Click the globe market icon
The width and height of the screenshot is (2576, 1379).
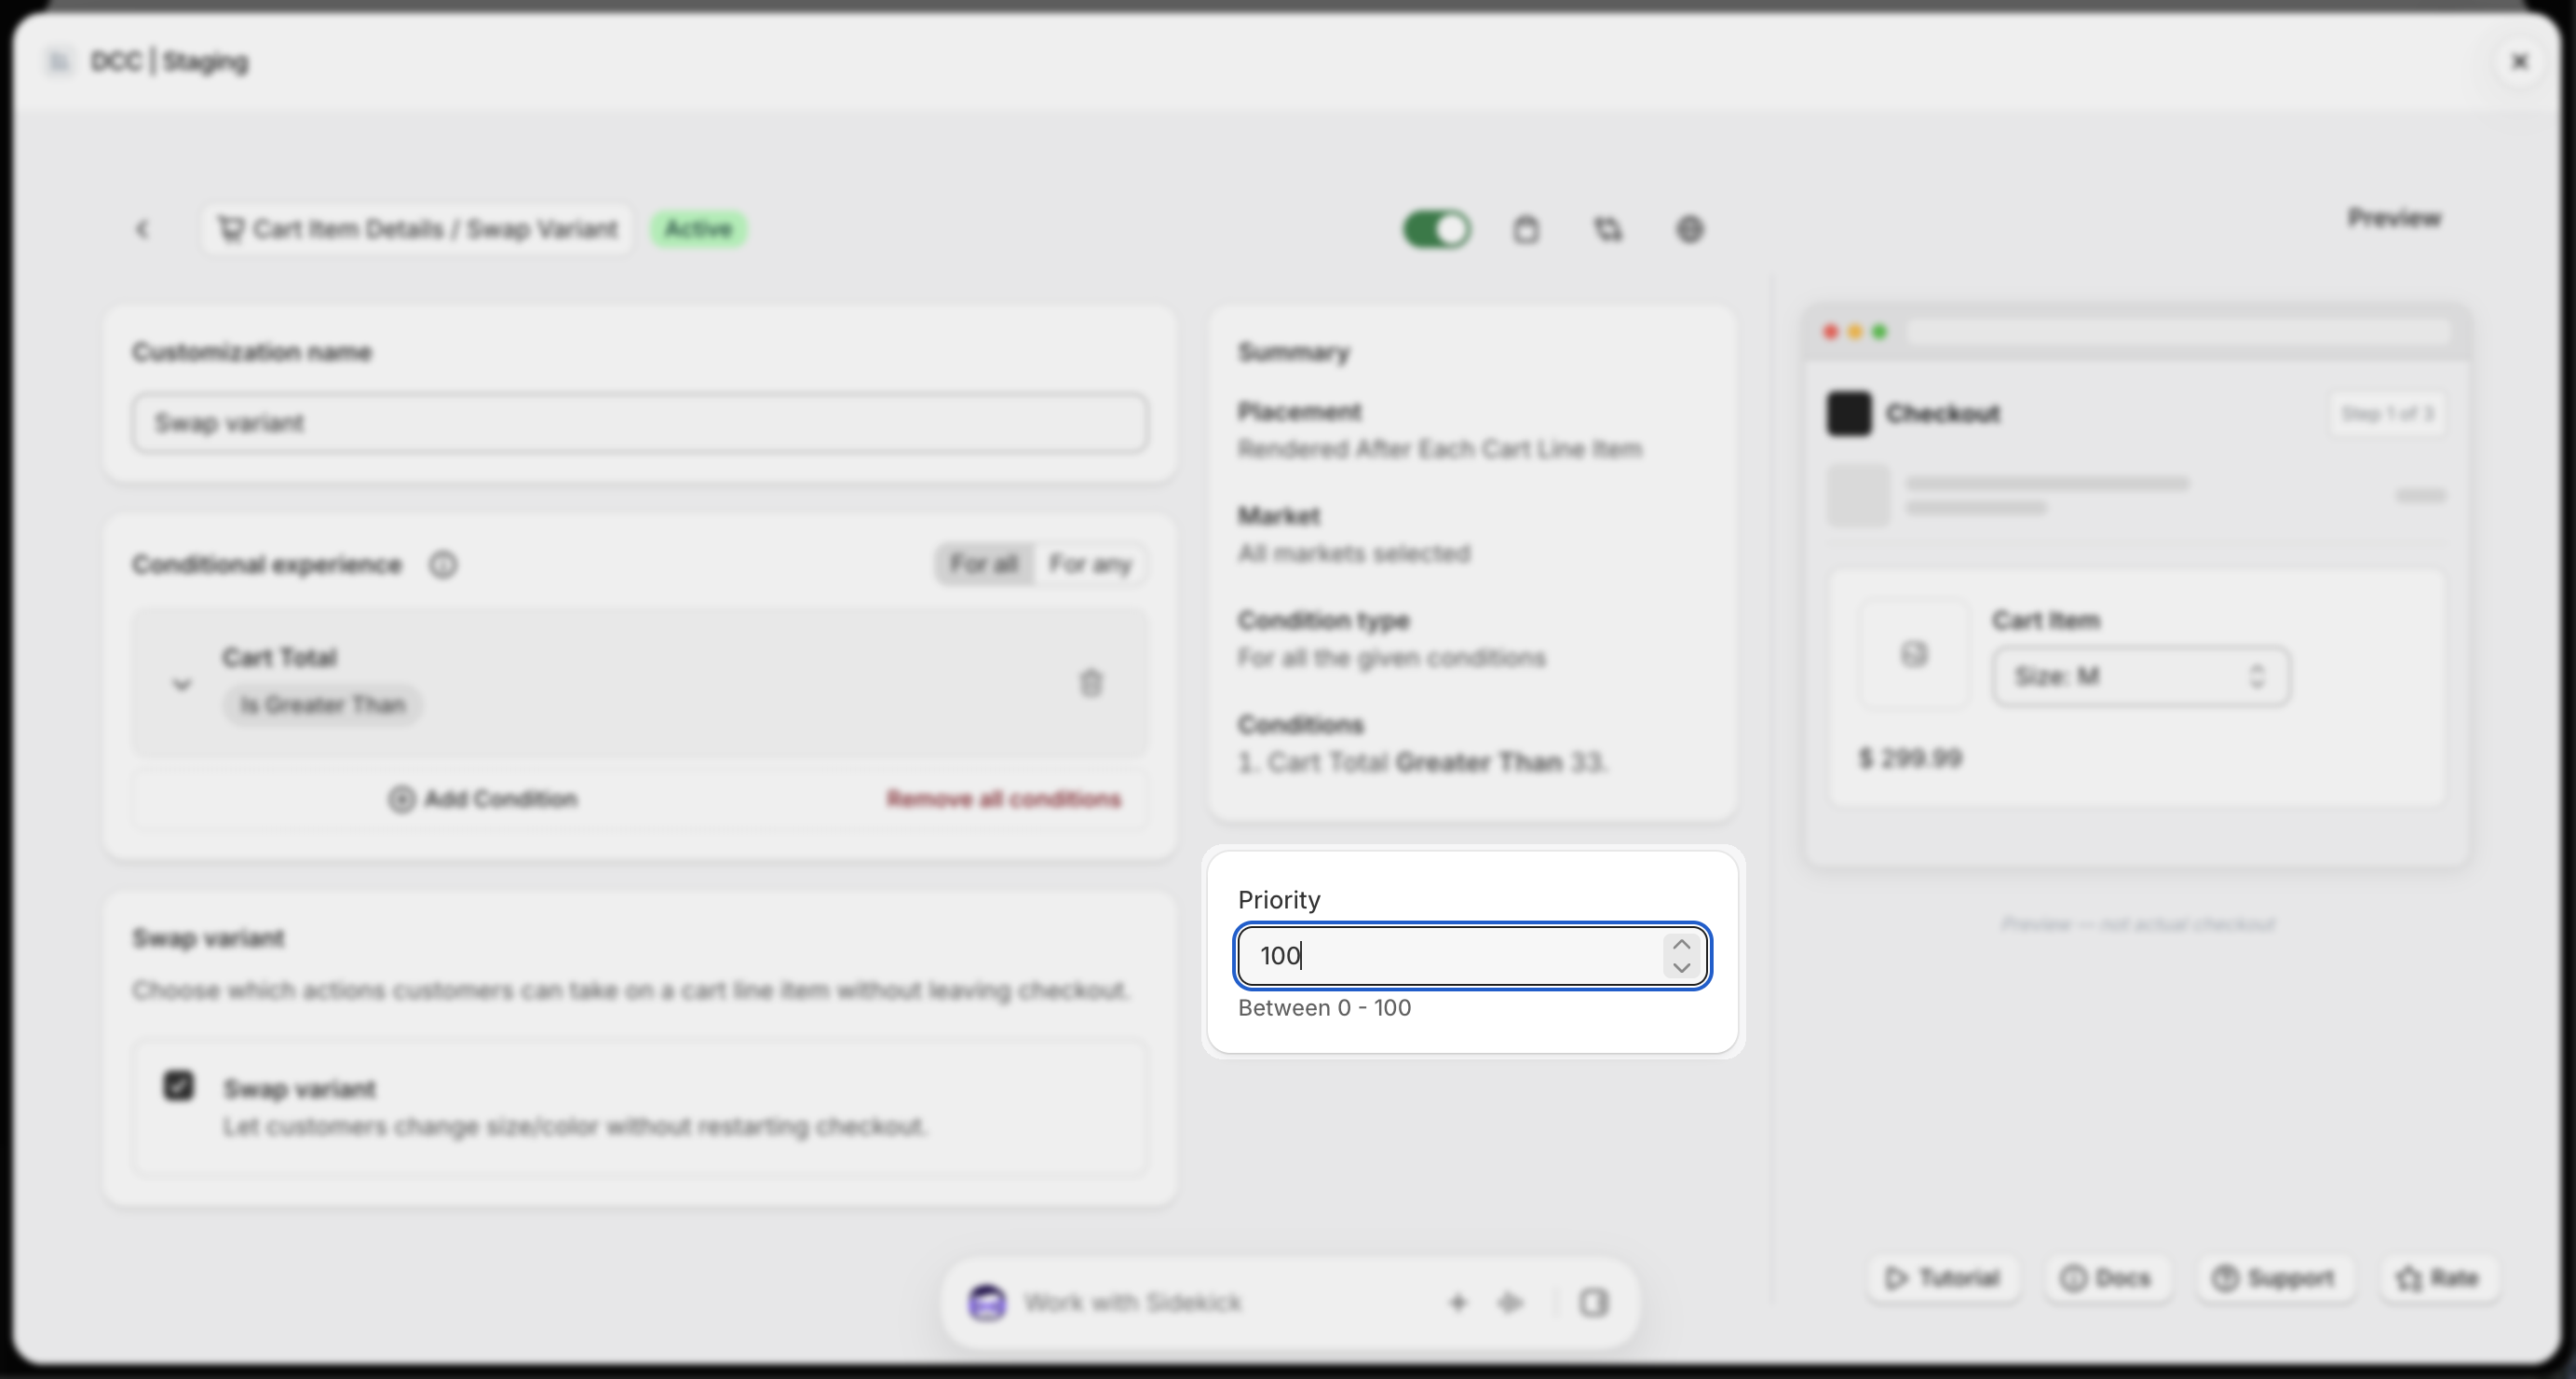pos(1689,229)
